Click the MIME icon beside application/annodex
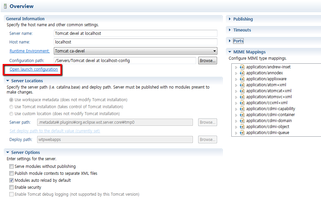The image size is (321, 202). click(242, 73)
